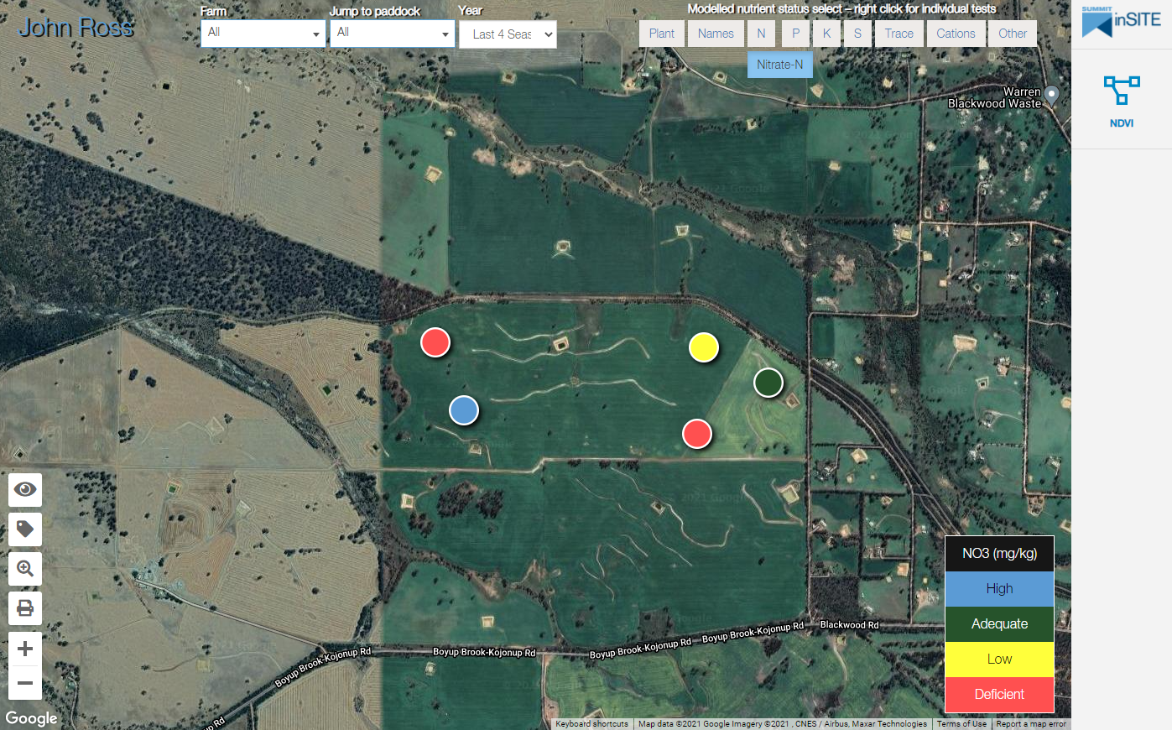Click the magnifier zoom search icon
This screenshot has width=1172, height=730.
coord(25,569)
